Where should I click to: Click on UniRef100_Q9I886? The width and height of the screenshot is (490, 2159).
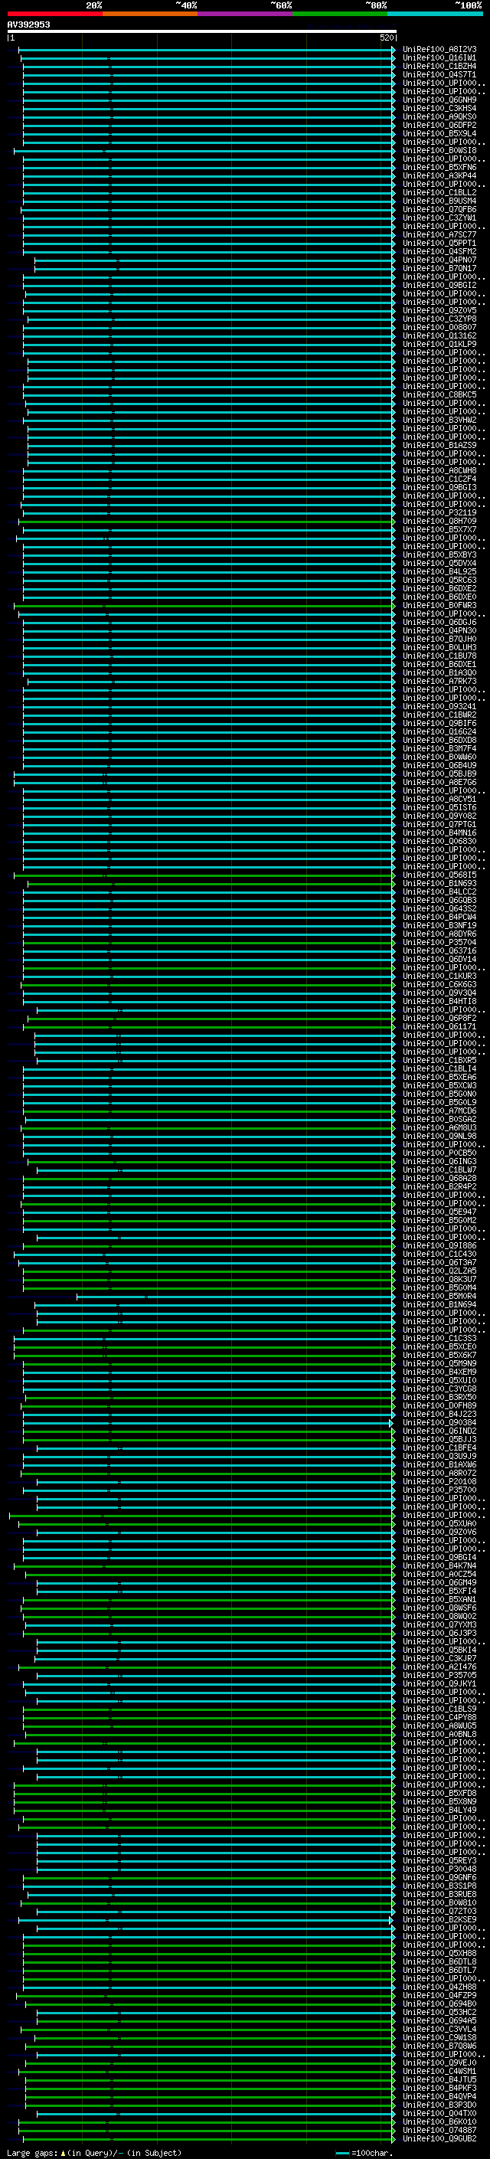[x=439, y=1245]
